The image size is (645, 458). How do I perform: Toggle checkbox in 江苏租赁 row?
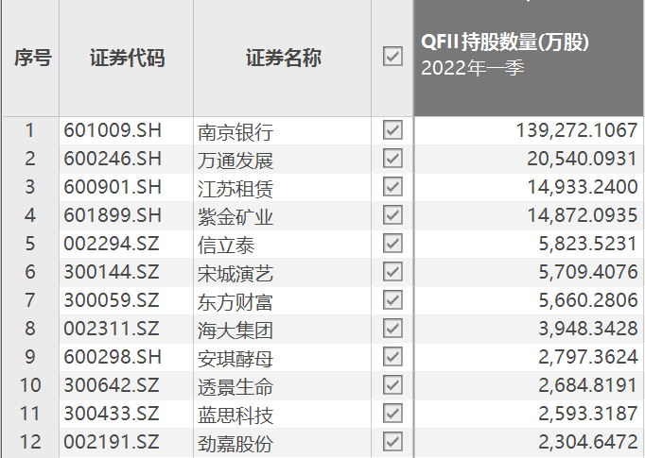coord(392,187)
